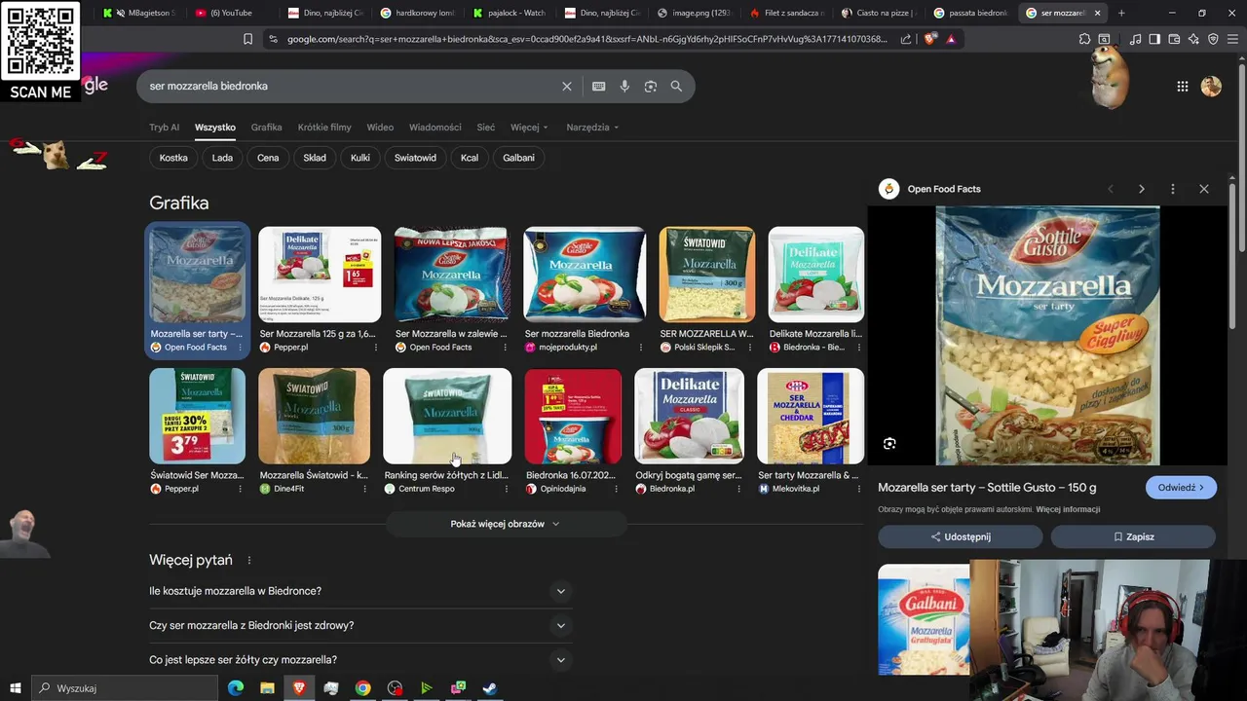This screenshot has height=701, width=1247.
Task: Select the Sieć search tab
Action: pyautogui.click(x=485, y=128)
